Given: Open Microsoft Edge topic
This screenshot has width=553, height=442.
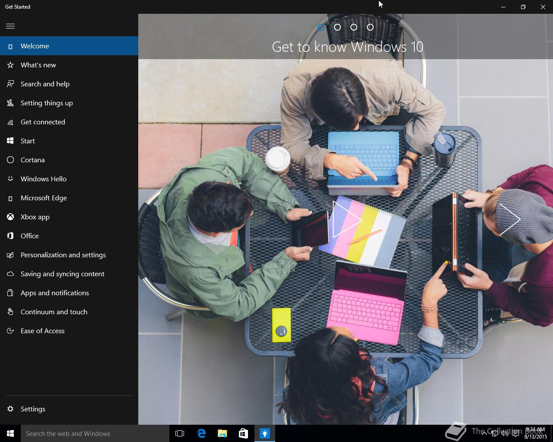Looking at the screenshot, I should click(69, 198).
